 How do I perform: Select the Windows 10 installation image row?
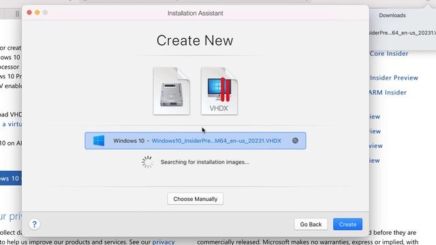click(196, 141)
